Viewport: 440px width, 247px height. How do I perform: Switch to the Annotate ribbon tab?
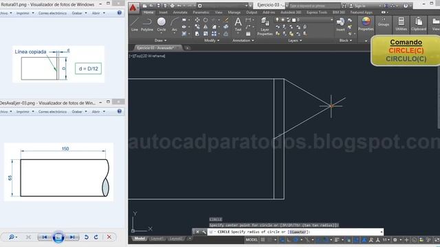click(x=180, y=12)
